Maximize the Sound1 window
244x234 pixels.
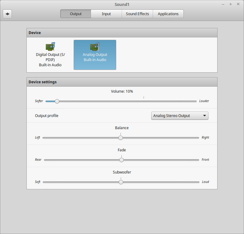[231, 4]
